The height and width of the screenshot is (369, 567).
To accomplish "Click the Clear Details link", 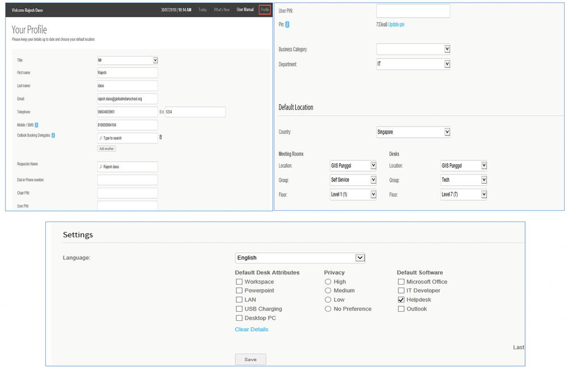I will [x=252, y=329].
